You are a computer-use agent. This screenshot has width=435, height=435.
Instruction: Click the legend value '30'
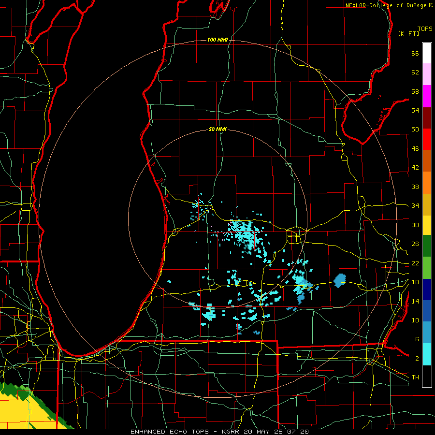point(415,225)
